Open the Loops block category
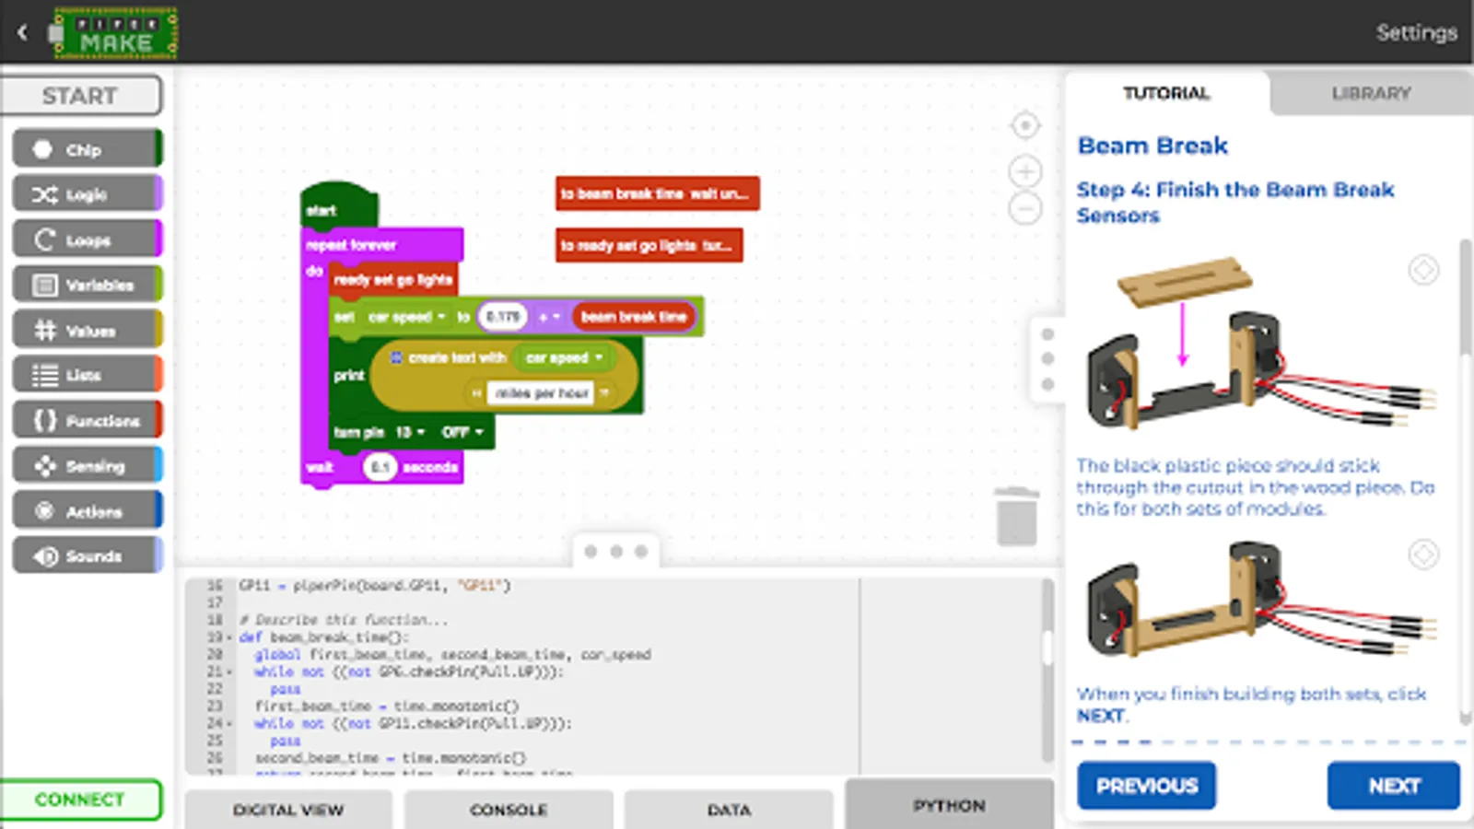This screenshot has height=829, width=1474. tap(88, 240)
